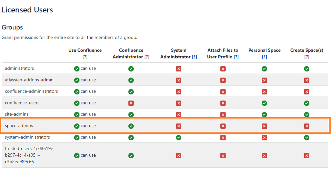333x172 pixels.
Task: Click the administrators System Administrator red cross
Action: pyautogui.click(x=179, y=69)
